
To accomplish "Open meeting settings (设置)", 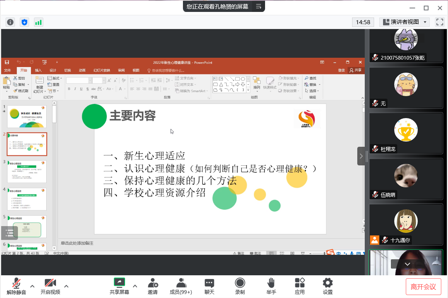I will coord(327,286).
